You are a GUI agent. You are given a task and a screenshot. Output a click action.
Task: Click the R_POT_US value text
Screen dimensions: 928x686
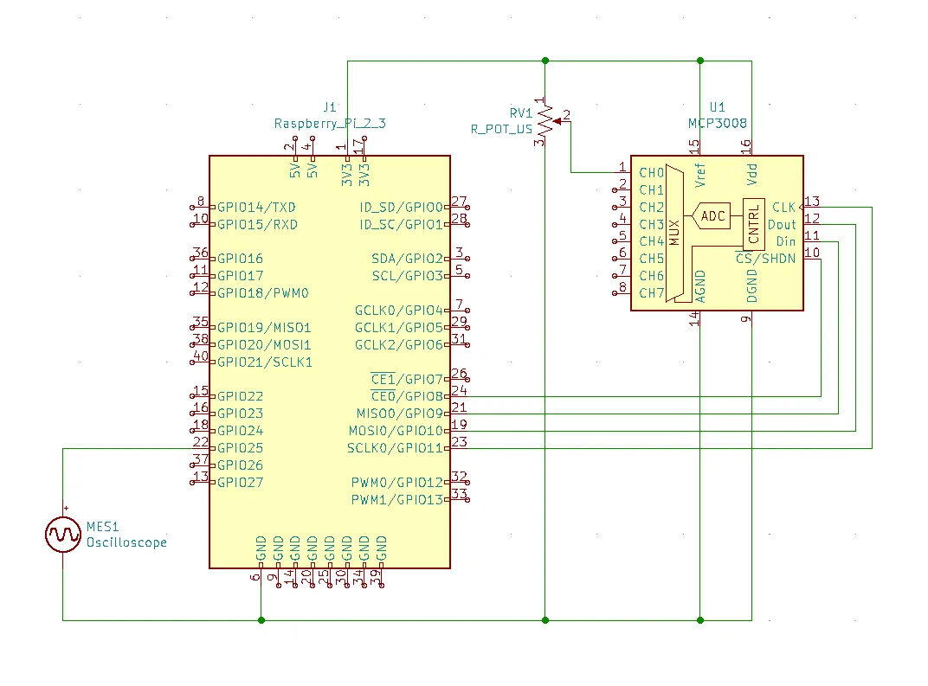click(x=501, y=129)
